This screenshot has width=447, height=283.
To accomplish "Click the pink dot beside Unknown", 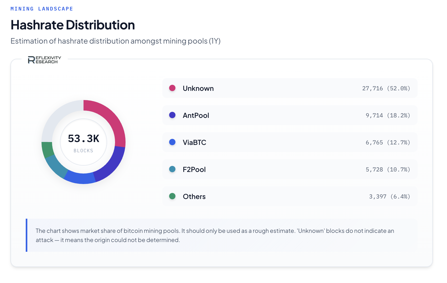I will tap(172, 88).
